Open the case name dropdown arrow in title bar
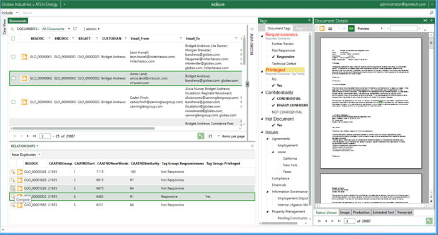The height and width of the screenshot is (235, 438). [x=64, y=4]
